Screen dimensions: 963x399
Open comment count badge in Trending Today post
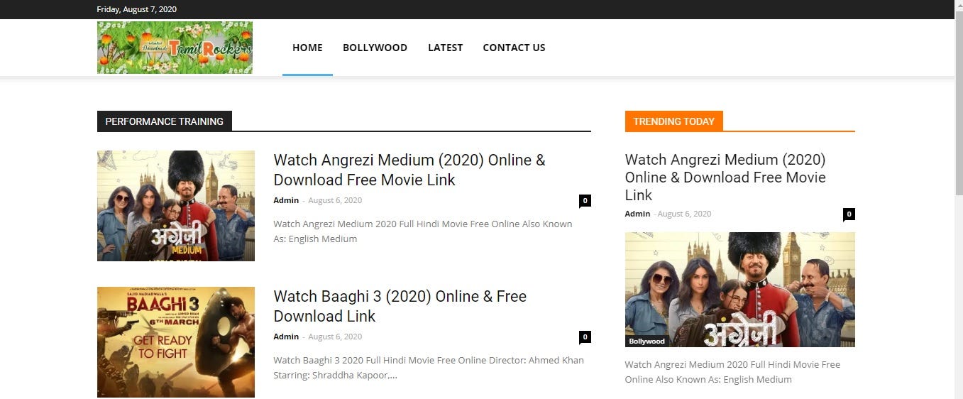849,214
